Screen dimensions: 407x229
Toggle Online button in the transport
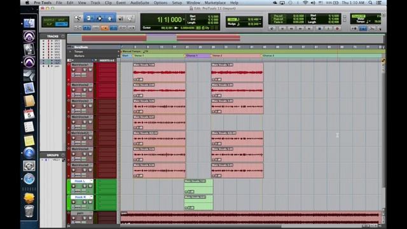tap(272, 29)
